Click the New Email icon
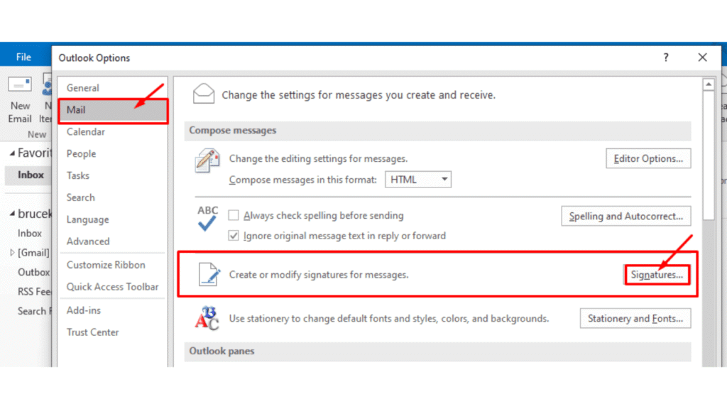Viewport: 727px width, 409px height. coord(19,85)
